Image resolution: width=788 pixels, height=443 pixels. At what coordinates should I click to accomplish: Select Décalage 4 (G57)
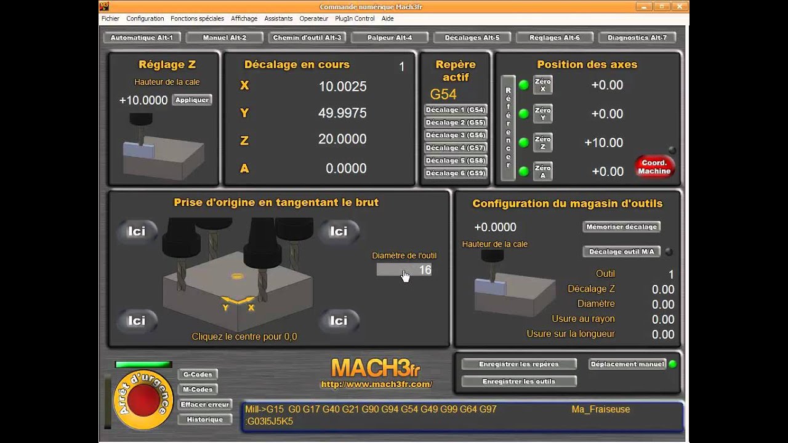[456, 148]
